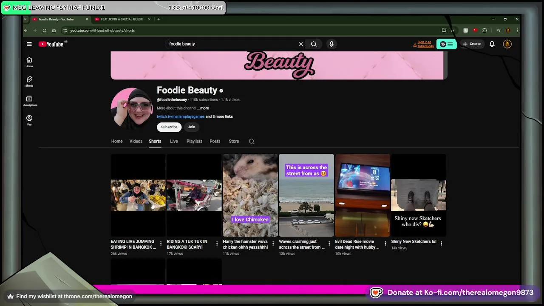Viewport: 544px width, 306px height.
Task: Click the Join membership button
Action: [192, 127]
